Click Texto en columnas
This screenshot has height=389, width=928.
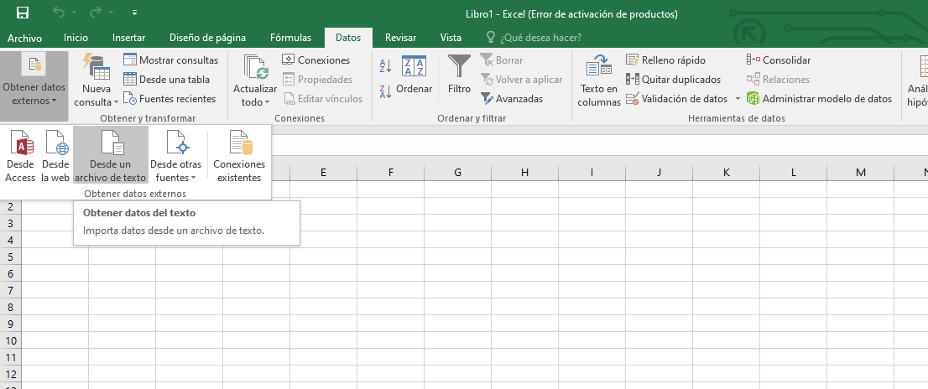point(599,81)
